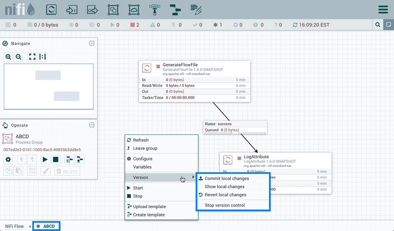This screenshot has width=394, height=231.
Task: Start the ABCD process group via Operate palette
Action: point(45,159)
